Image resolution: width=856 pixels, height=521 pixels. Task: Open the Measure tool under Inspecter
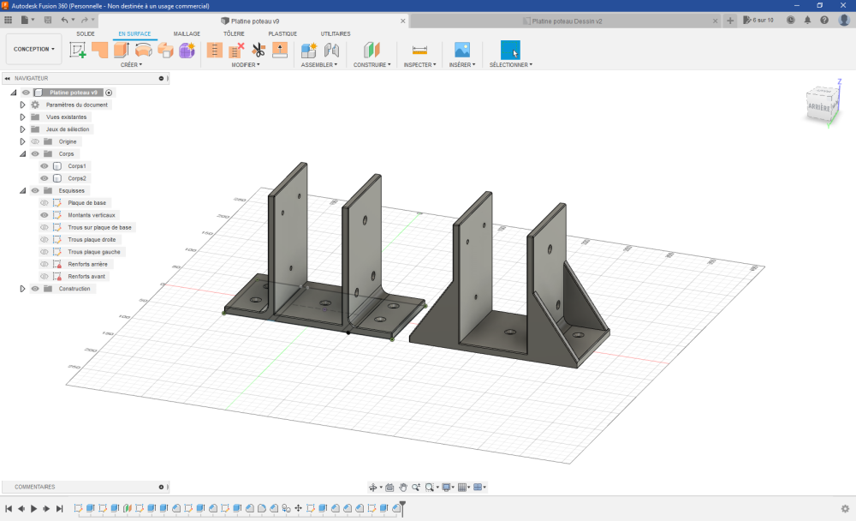click(419, 50)
